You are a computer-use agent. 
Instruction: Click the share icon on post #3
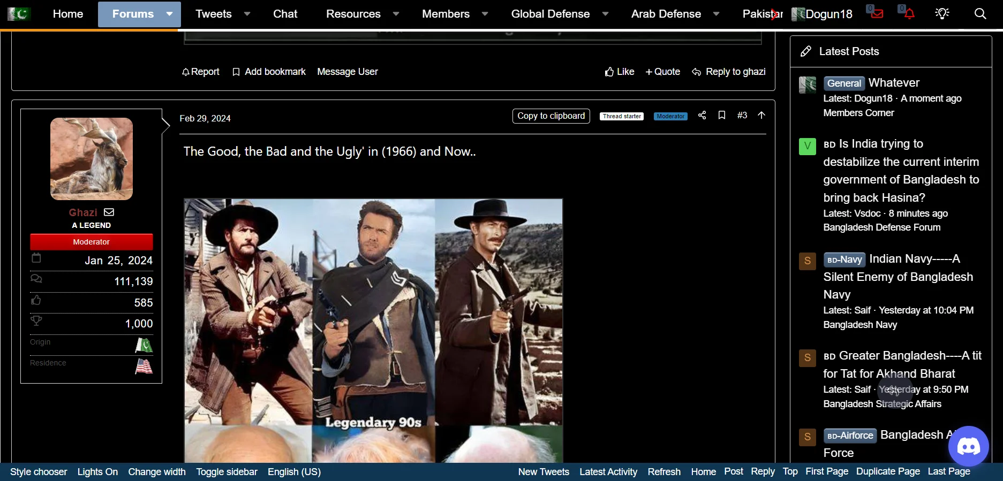point(702,116)
